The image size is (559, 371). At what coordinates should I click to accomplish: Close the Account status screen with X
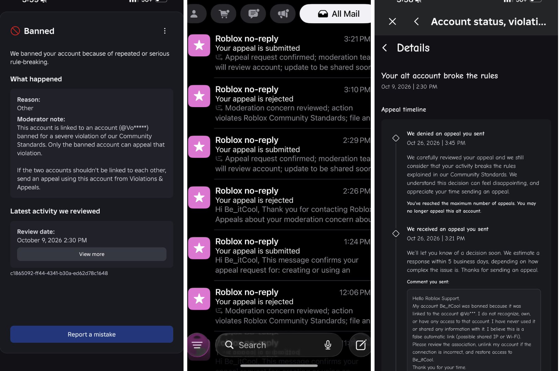click(392, 21)
